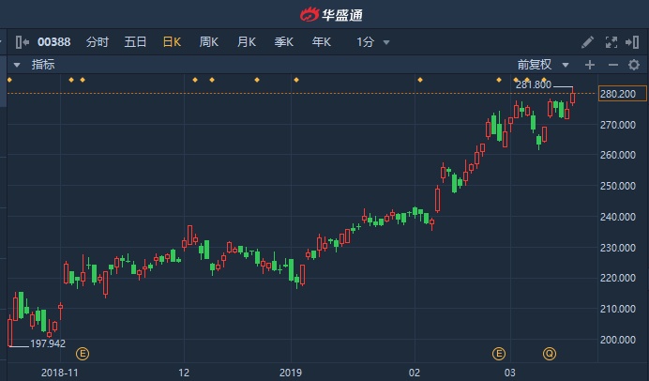Open the 前复权 adjustment dropdown
Viewport: 649px width, 381px height.
544,65
